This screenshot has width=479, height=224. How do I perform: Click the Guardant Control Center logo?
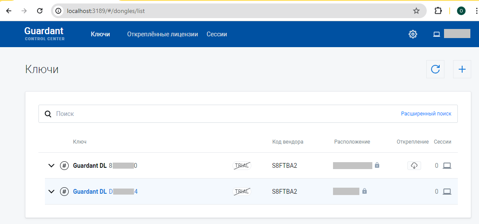(44, 34)
